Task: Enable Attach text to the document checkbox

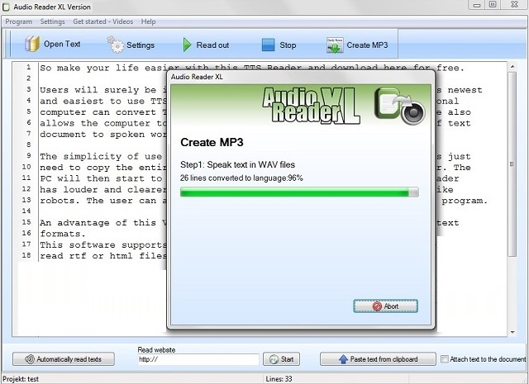Action: pos(445,359)
